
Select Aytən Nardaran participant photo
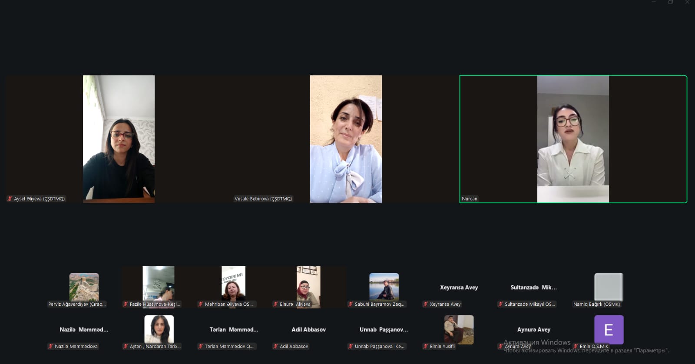tap(159, 329)
